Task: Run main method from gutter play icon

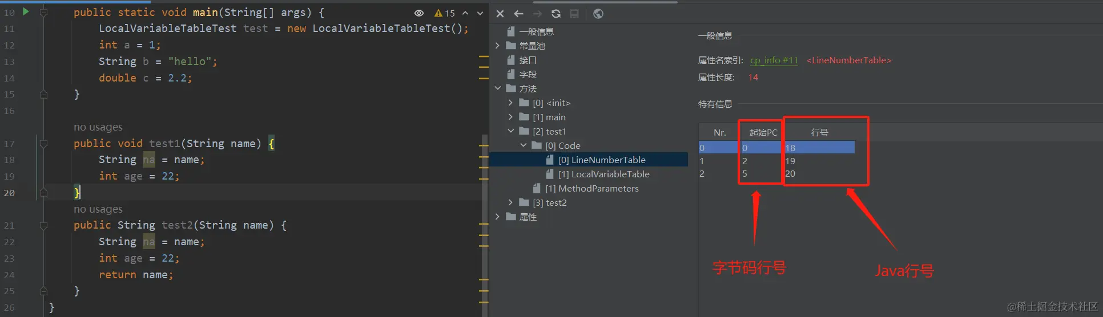Action: coord(26,11)
